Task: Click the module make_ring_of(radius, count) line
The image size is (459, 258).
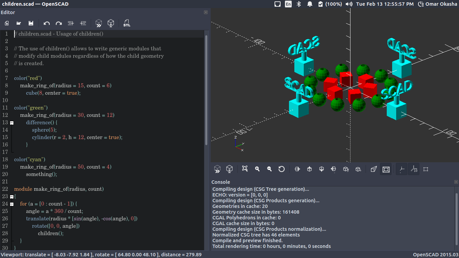Action: point(59,189)
